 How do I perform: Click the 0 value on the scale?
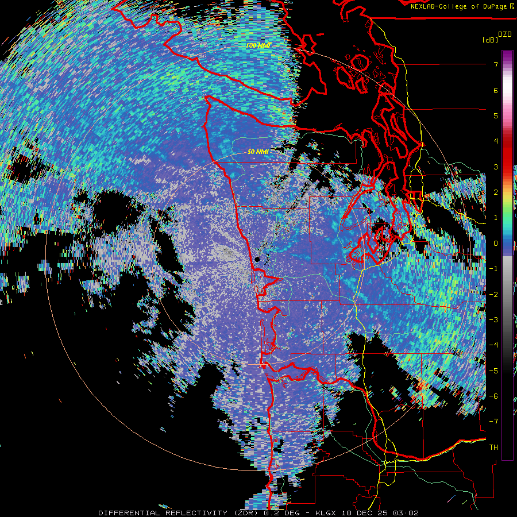496,244
